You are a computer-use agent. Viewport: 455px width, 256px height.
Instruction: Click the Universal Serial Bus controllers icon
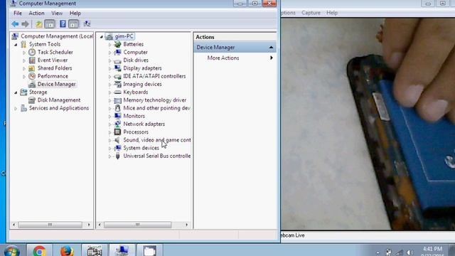click(x=117, y=156)
